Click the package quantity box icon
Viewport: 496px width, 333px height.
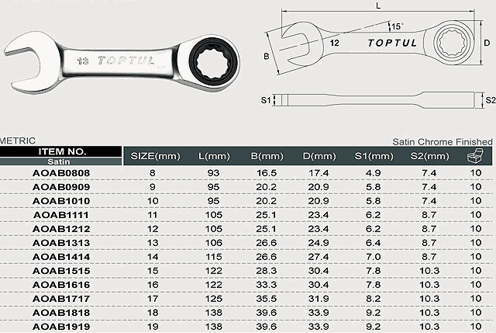tap(474, 157)
